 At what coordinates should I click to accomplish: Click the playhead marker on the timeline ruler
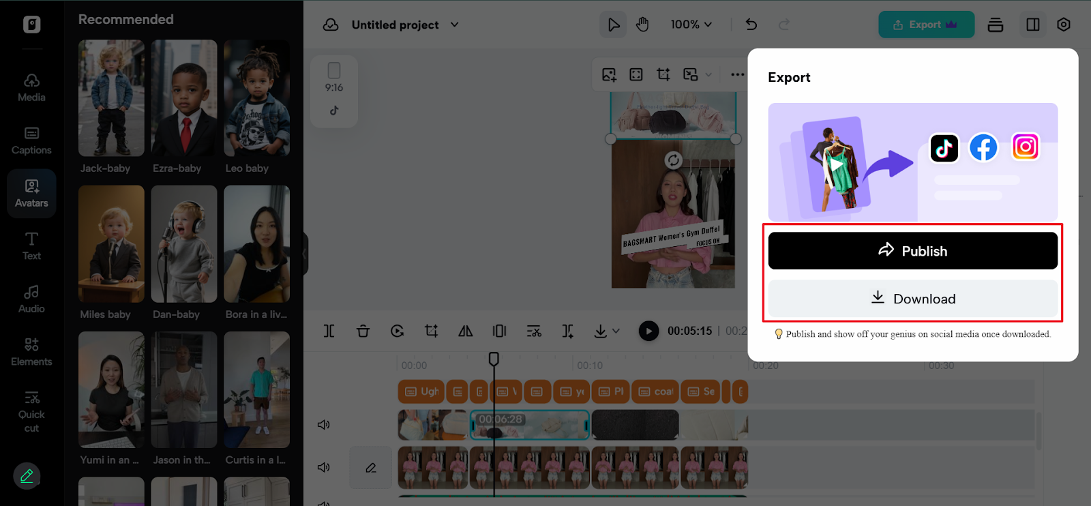[x=494, y=359]
